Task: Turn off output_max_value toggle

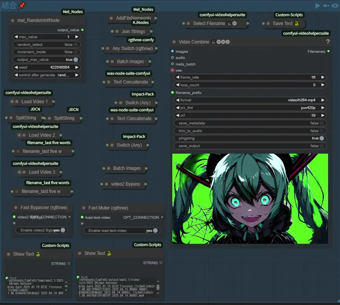Action: [x=76, y=59]
